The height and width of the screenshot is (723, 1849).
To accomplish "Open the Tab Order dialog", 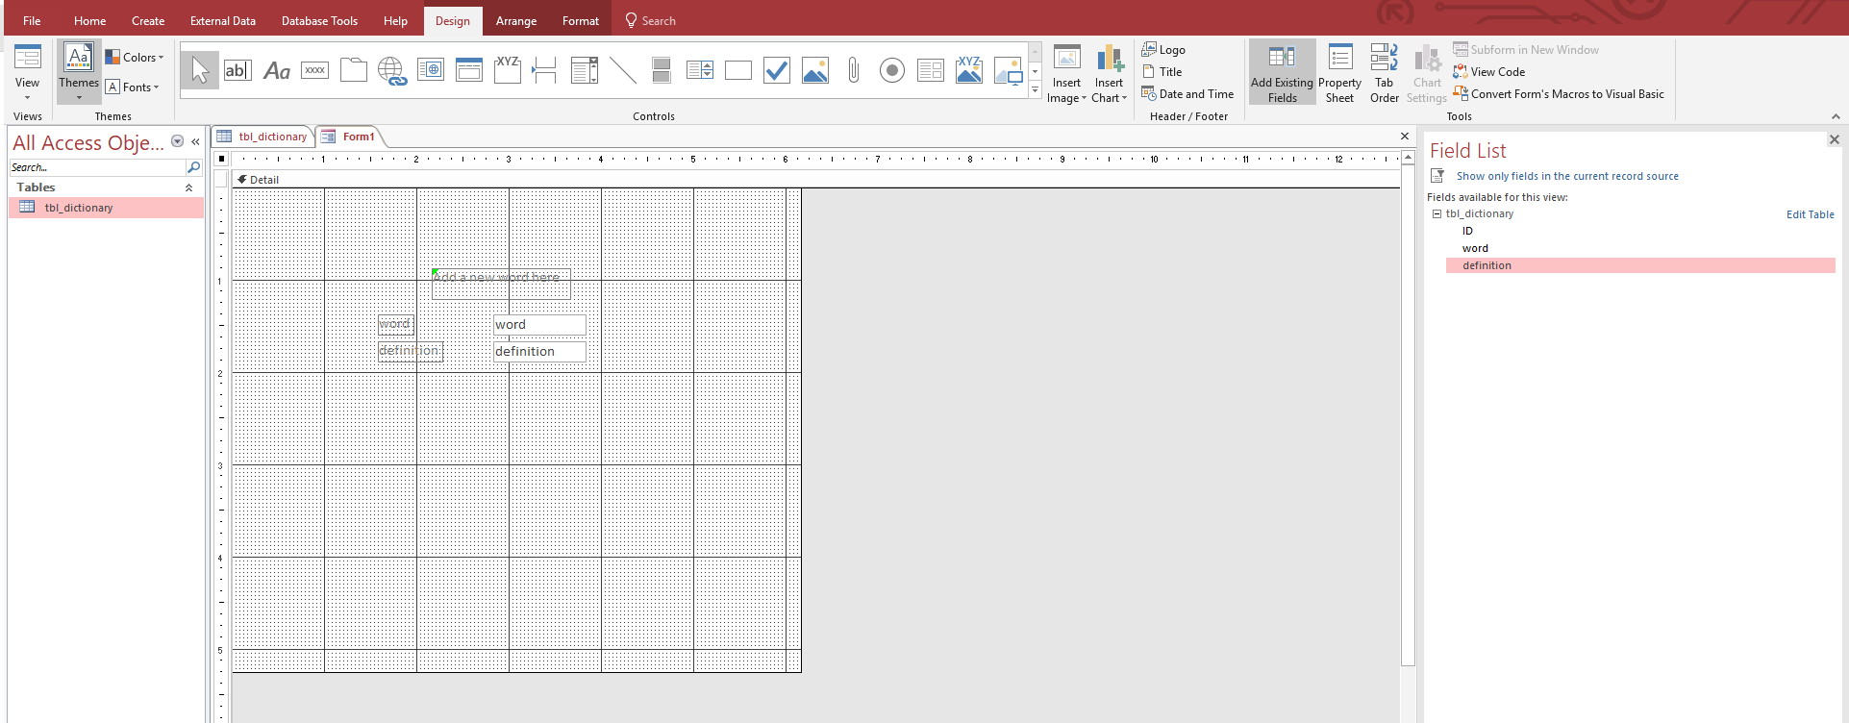I will 1385,72.
